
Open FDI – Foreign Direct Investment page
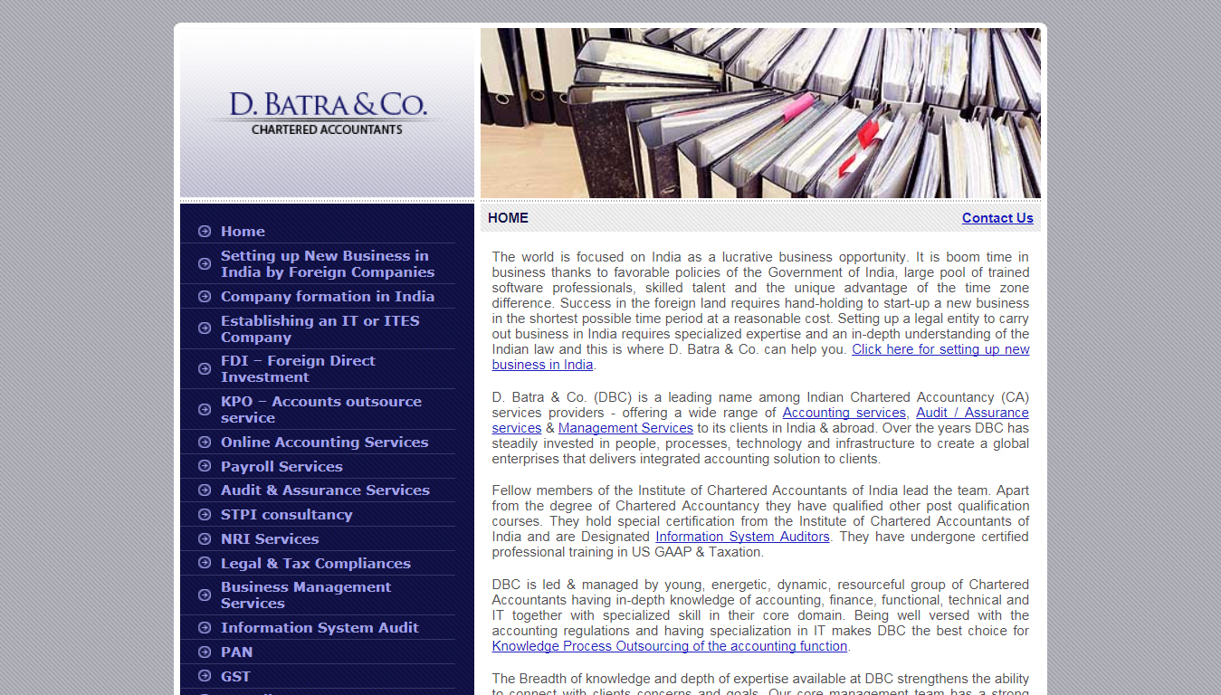point(297,368)
